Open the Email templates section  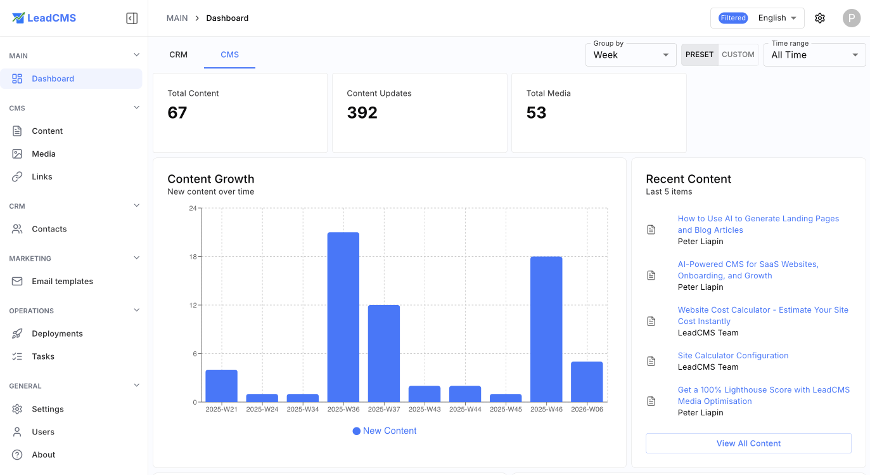pos(62,281)
